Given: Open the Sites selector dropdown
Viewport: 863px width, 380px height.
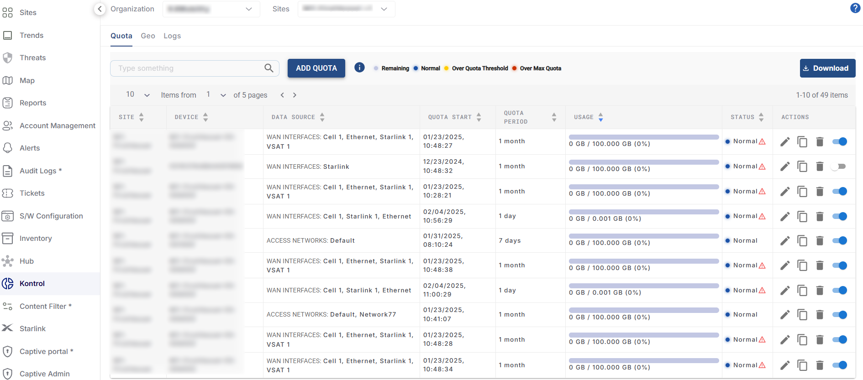Looking at the screenshot, I should (x=346, y=9).
